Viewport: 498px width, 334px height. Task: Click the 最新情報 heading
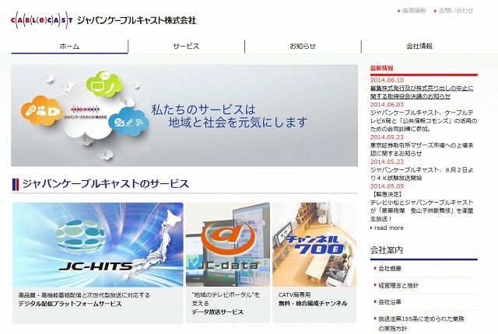pos(382,68)
